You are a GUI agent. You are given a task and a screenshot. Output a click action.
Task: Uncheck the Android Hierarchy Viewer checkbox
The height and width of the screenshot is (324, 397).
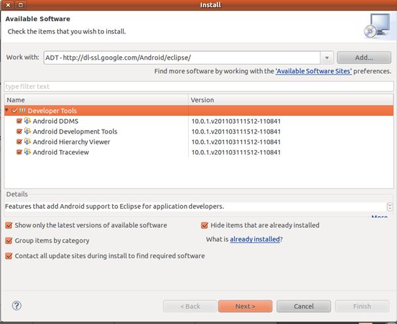point(19,141)
